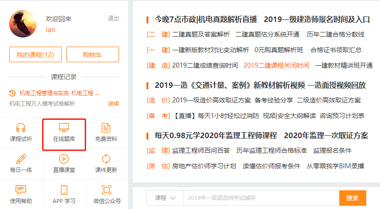The image size is (380, 209).
Task: Open 2019二建课程关闭时间 orange link
Action: coord(276,65)
